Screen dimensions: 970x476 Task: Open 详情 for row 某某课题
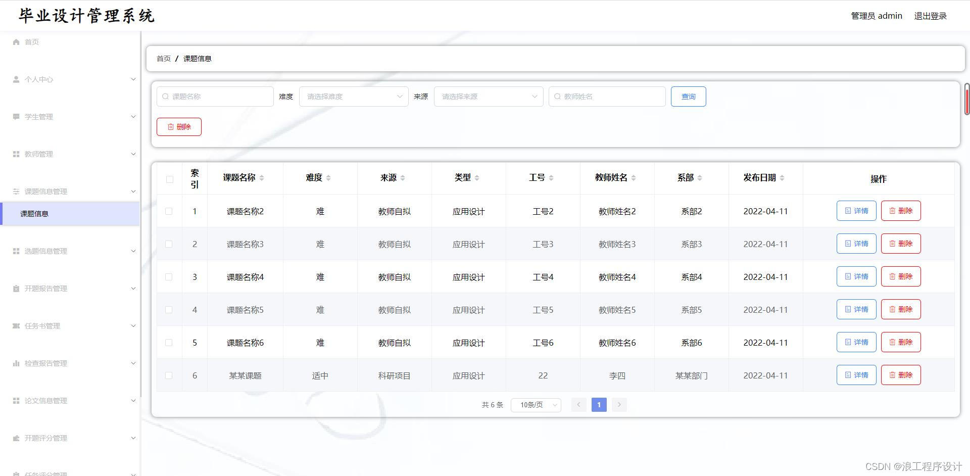[x=856, y=375]
